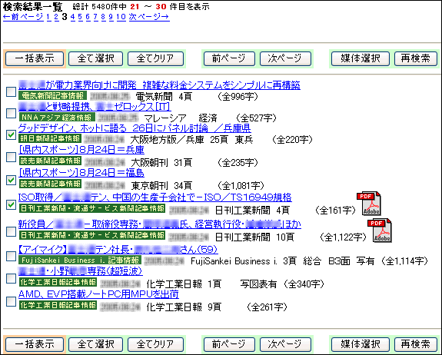This screenshot has width=442, height=355.
Task: Go to 次ページ→ pagination link
Action: [149, 17]
